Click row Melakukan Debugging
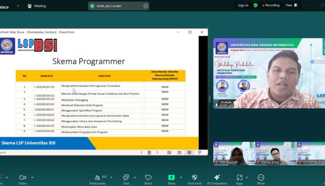 (x=101, y=99)
